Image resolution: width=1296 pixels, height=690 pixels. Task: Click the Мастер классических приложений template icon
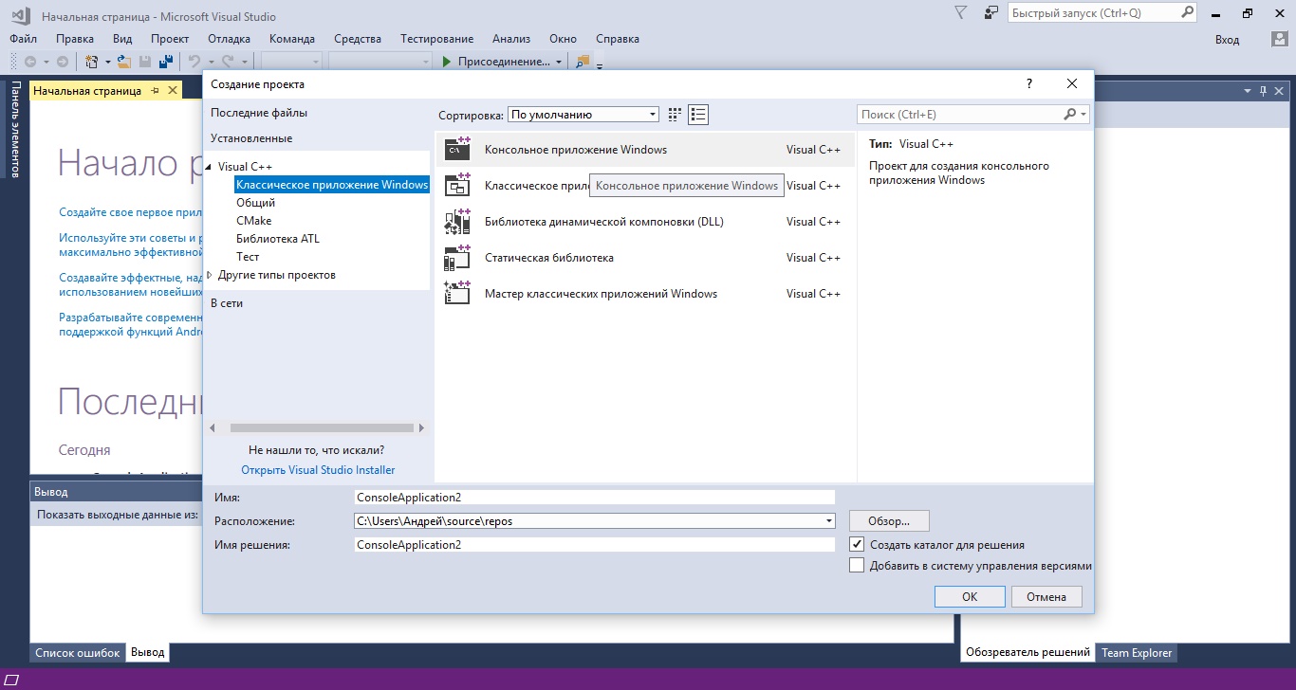pos(457,293)
